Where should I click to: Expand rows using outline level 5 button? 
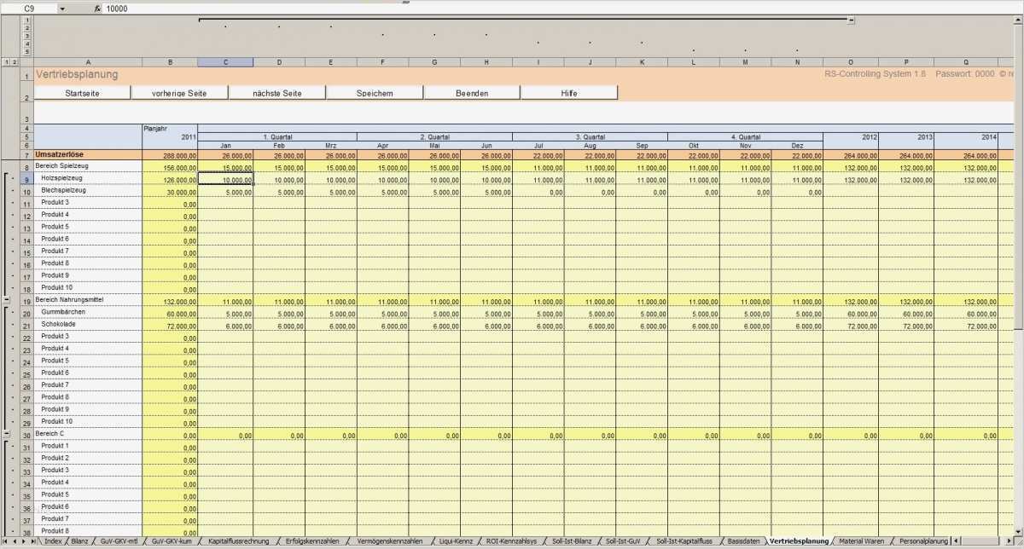tap(27, 51)
